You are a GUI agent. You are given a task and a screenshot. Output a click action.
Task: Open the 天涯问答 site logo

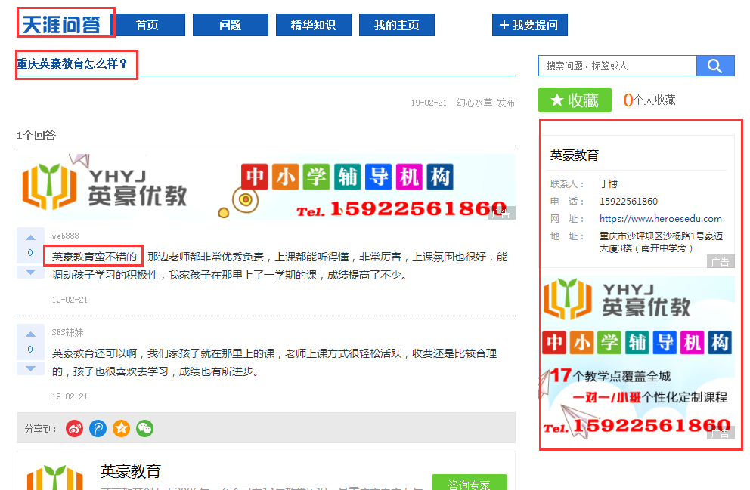[62, 24]
